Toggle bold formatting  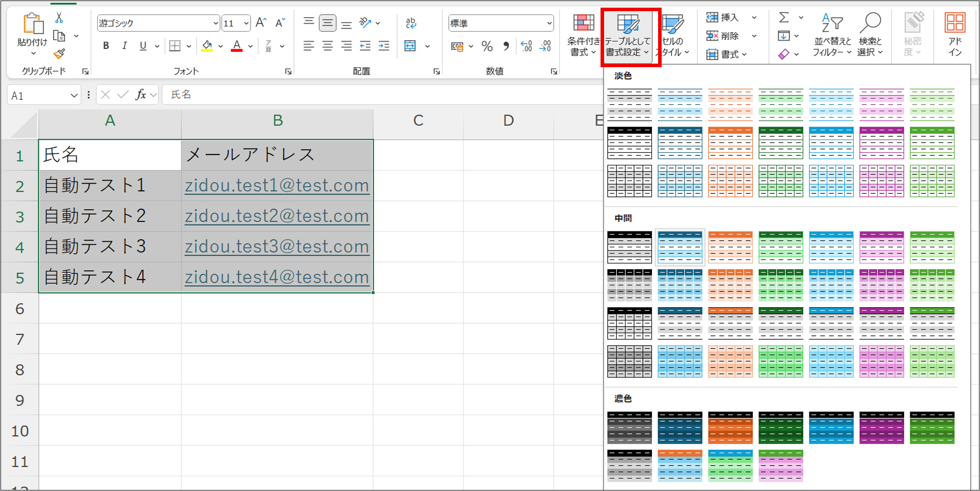coord(106,46)
